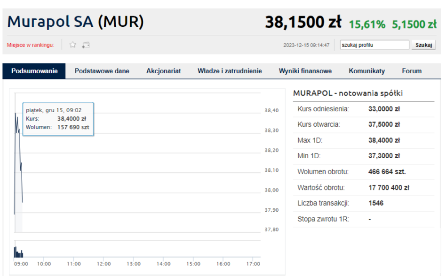The image size is (446, 276).
Task: Open the Akcjonariat tab
Action: [x=163, y=71]
